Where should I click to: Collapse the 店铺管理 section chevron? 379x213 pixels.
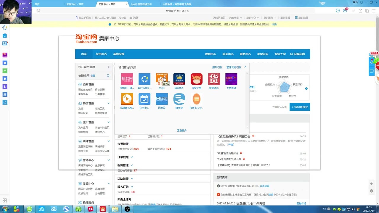point(109,141)
